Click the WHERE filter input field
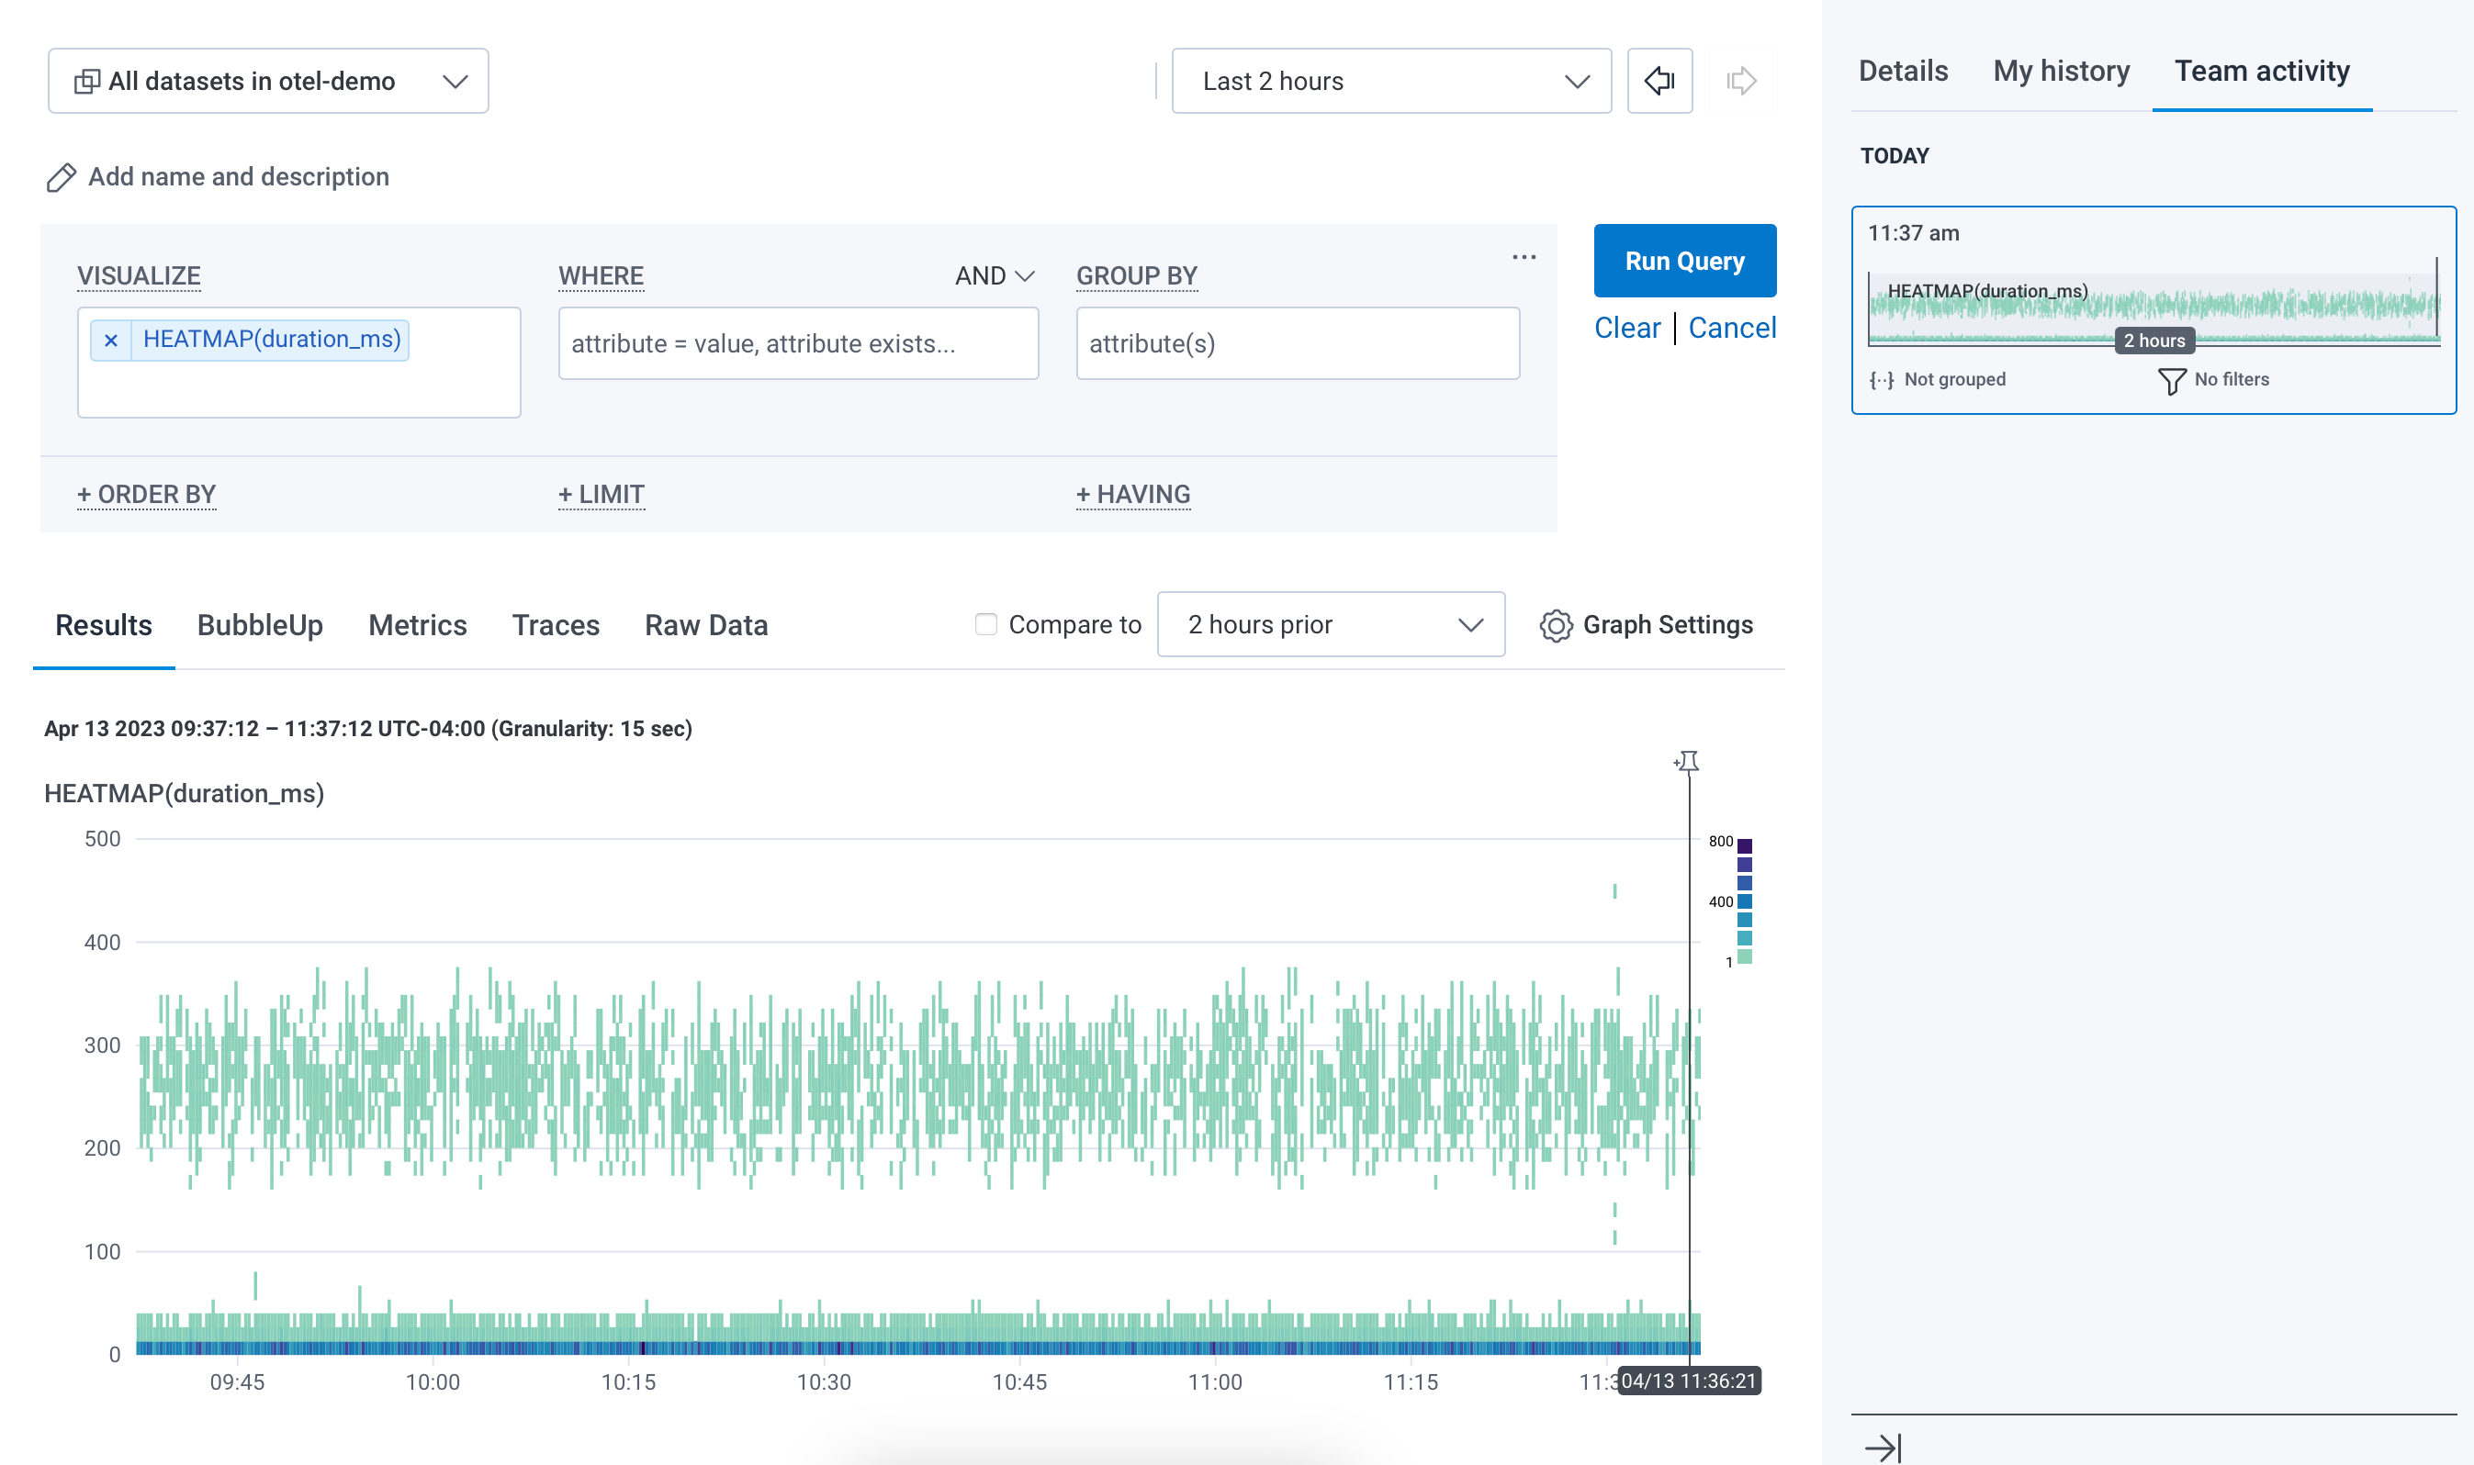This screenshot has height=1465, width=2474. tap(798, 343)
